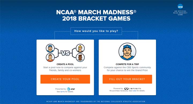Click the Fill Out Your Bracket button

(x=127, y=79)
